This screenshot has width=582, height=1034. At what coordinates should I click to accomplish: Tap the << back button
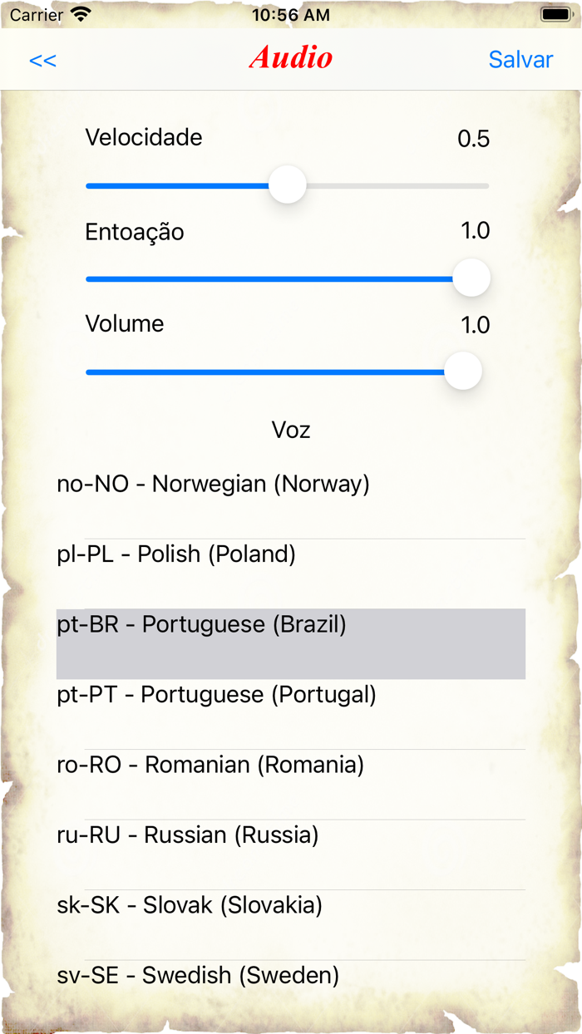point(42,59)
